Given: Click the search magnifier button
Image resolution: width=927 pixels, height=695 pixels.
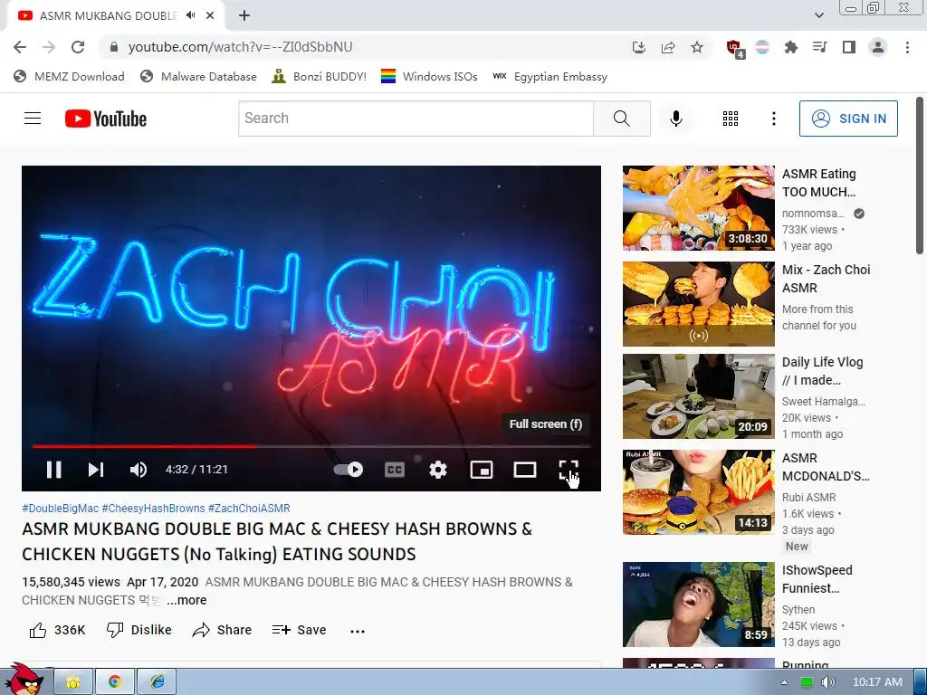Looking at the screenshot, I should [621, 119].
